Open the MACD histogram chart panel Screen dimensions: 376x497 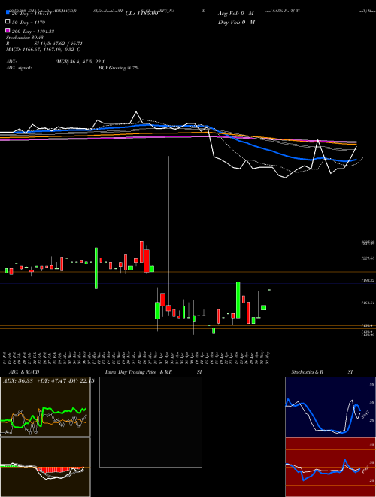tap(45, 467)
